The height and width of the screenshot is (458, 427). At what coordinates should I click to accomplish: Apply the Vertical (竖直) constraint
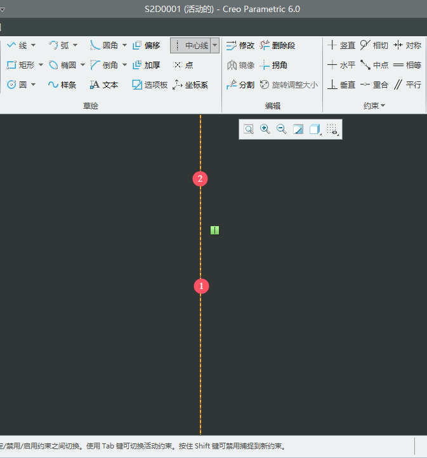[x=341, y=46]
